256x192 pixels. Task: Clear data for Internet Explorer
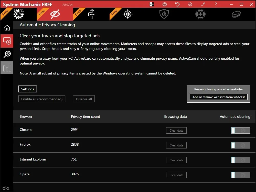click(x=176, y=160)
